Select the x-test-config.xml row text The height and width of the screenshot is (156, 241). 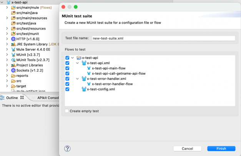(x=101, y=89)
